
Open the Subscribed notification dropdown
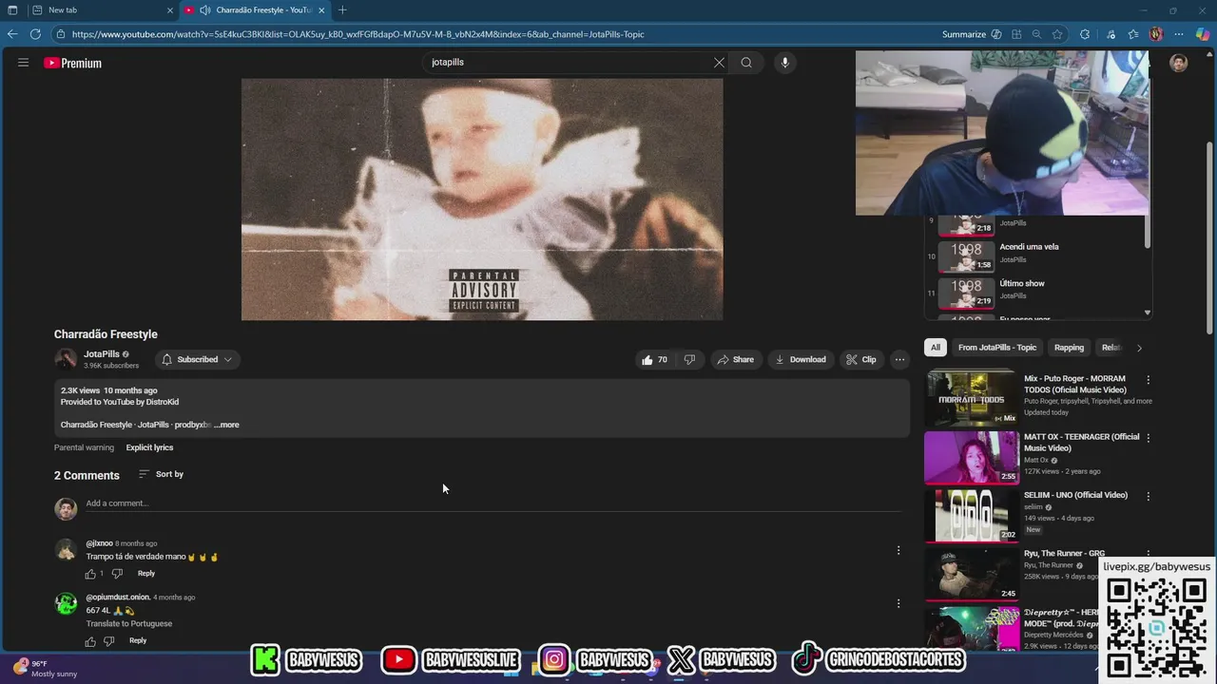tap(196, 359)
